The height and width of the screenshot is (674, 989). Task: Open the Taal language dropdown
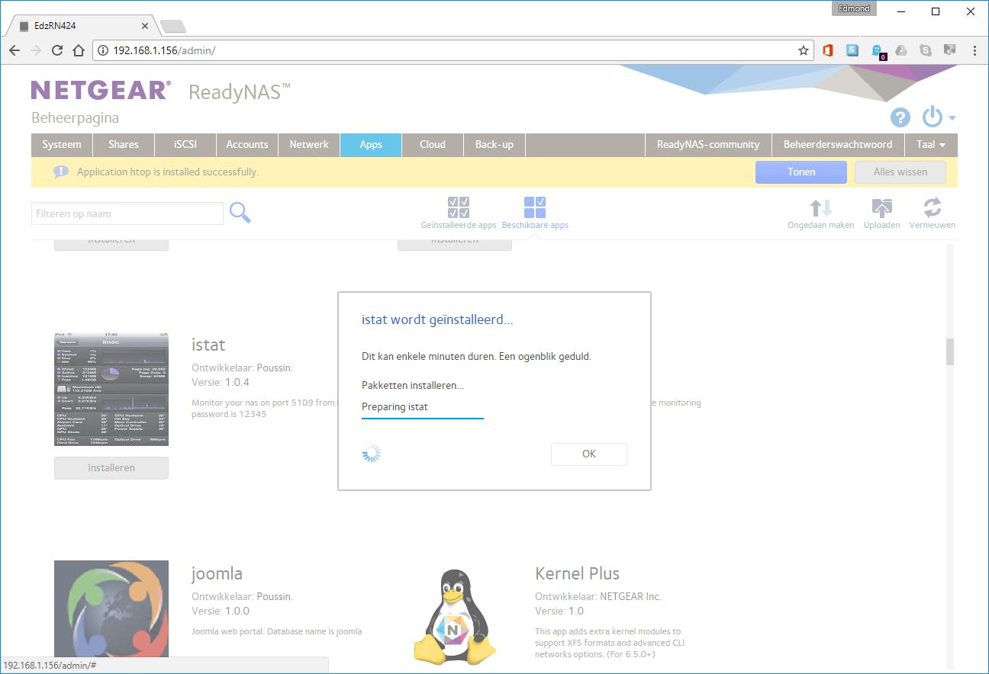931,145
